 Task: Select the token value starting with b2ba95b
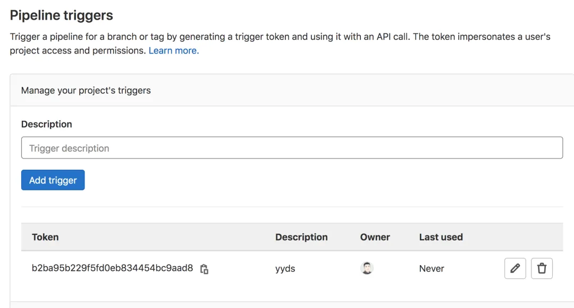point(112,268)
